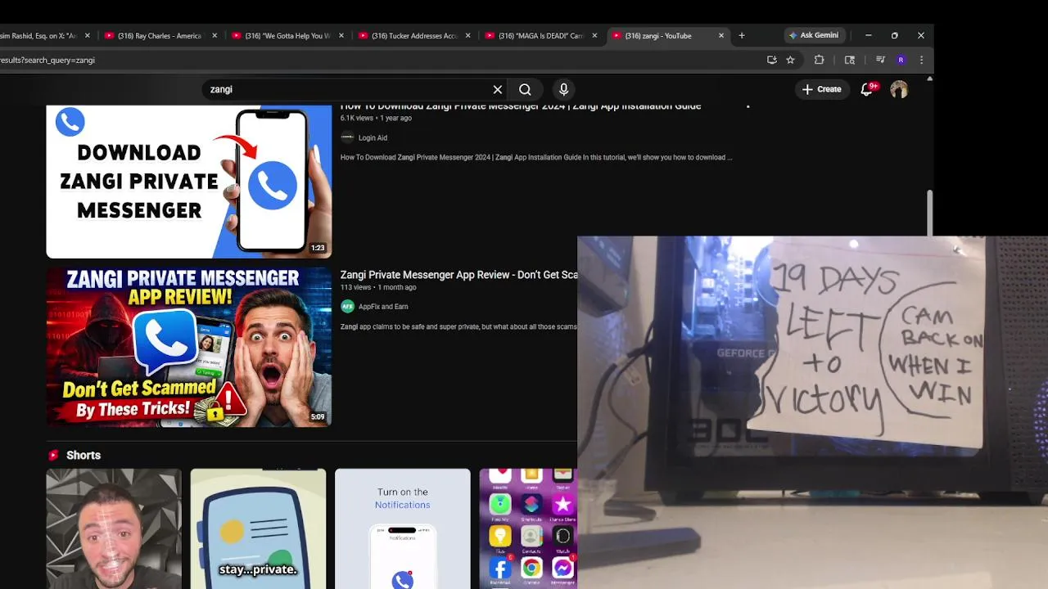Click the install/cast icon in the address bar
Viewport: 1048px width, 589px height.
pyautogui.click(x=771, y=60)
